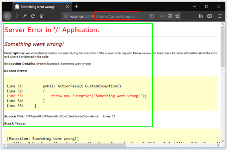Toggle the sidebar view button
227x150 pixels.
pos(210,16)
